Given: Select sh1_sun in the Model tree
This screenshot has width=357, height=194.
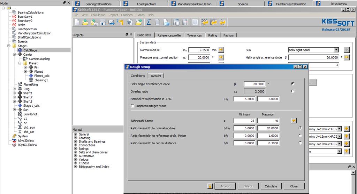Looking at the screenshot, I should click(x=29, y=128).
